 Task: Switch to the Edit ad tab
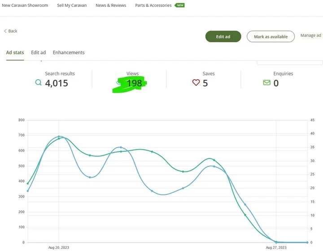tap(38, 52)
